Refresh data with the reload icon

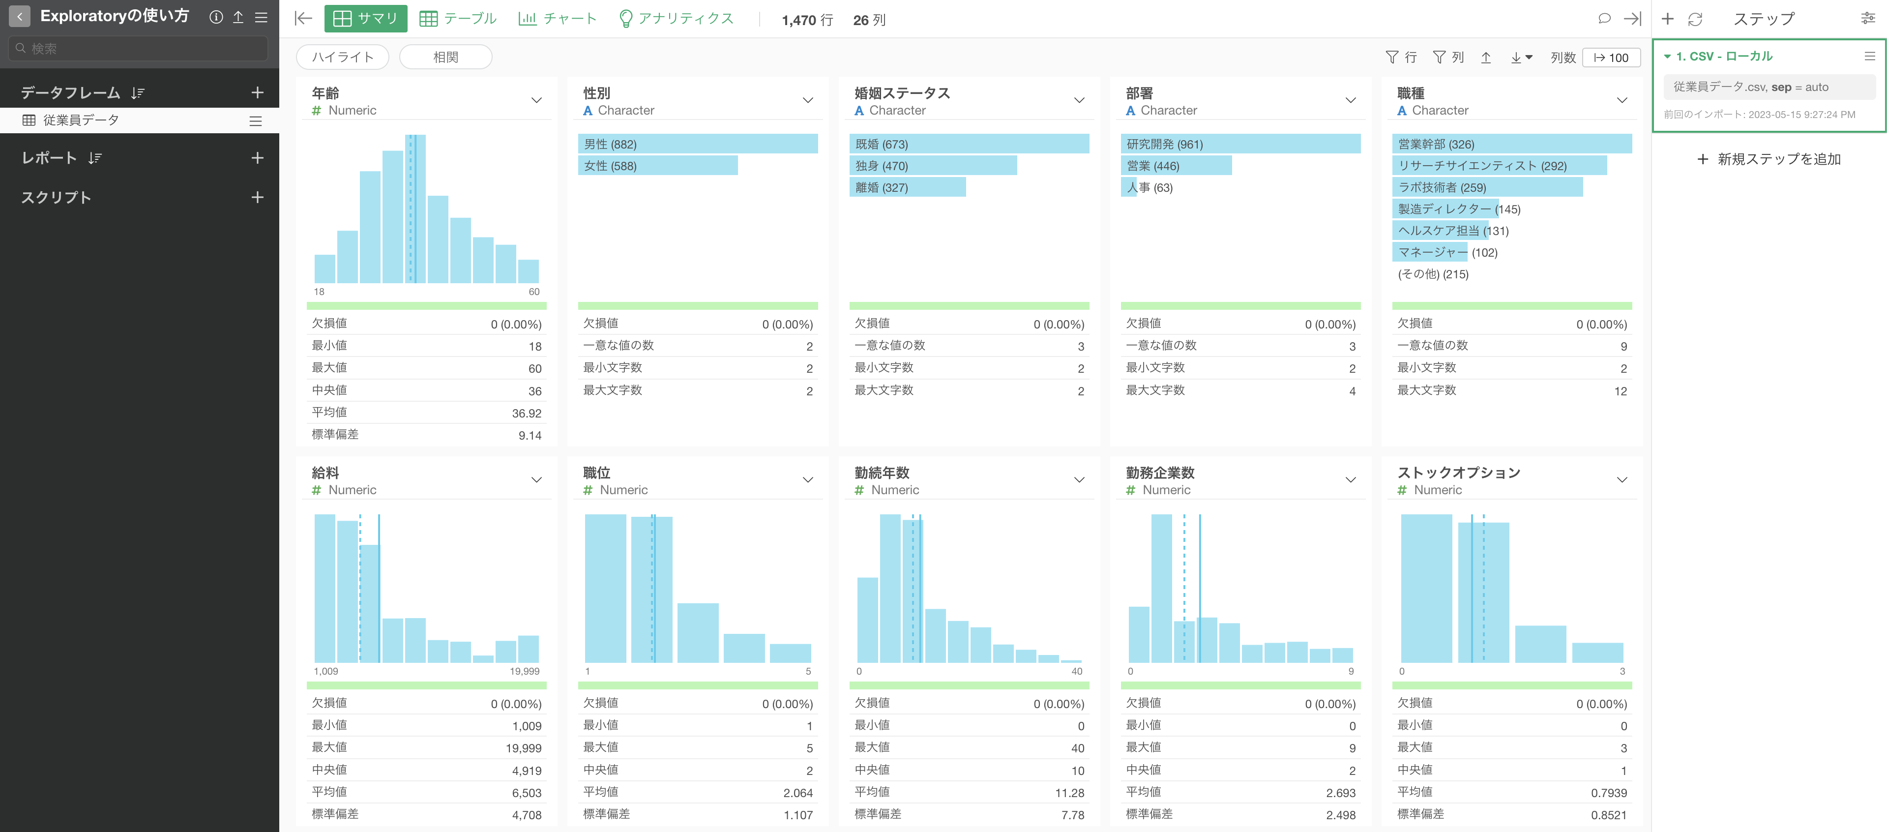tap(1695, 19)
